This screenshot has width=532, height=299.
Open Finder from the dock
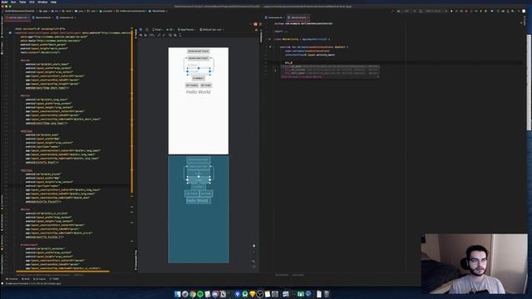coord(177,294)
